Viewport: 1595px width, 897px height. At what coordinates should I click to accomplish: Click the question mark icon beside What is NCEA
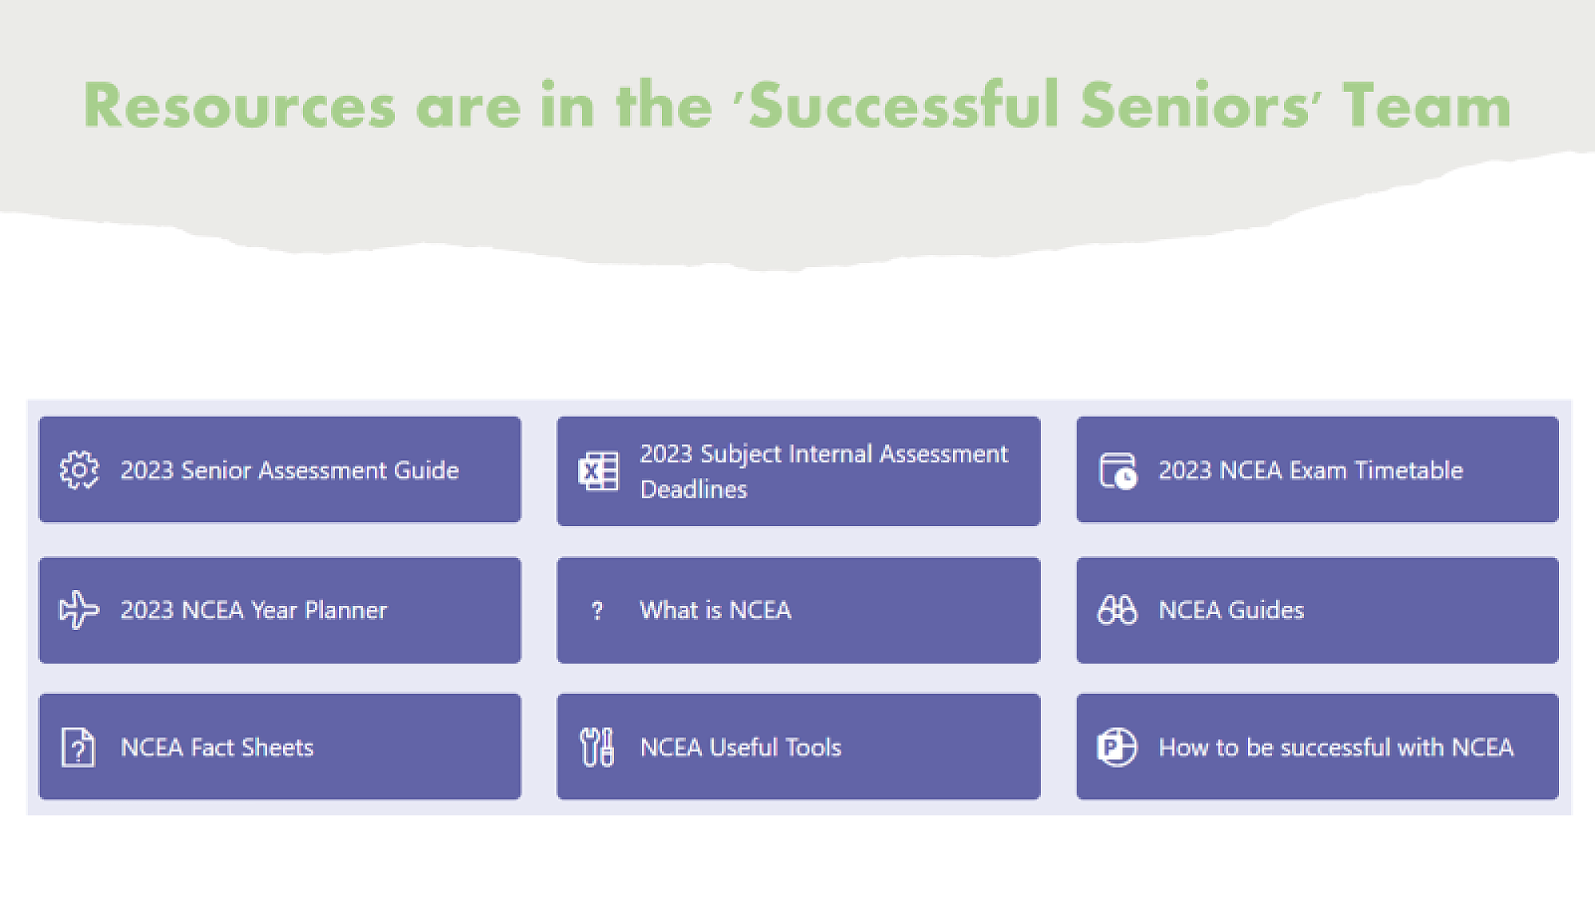tap(597, 611)
